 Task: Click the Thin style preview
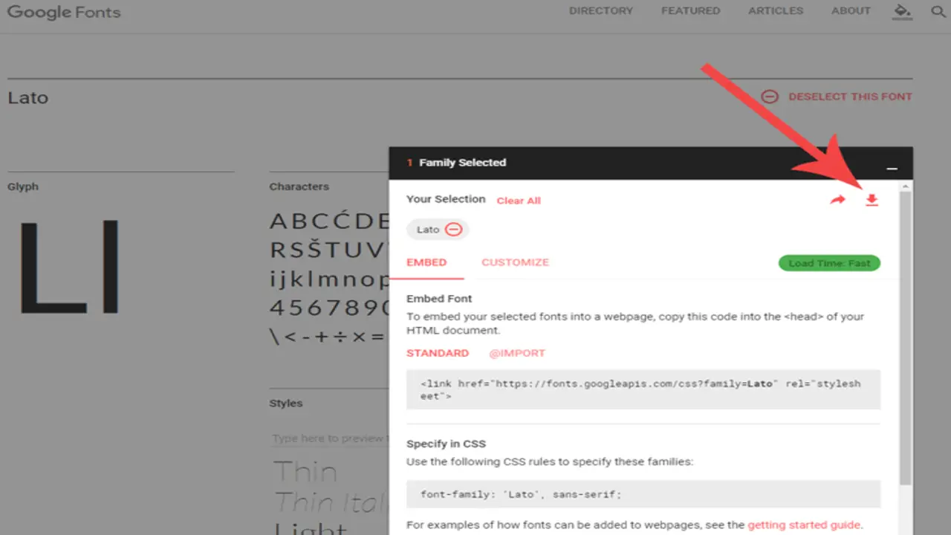(x=305, y=472)
